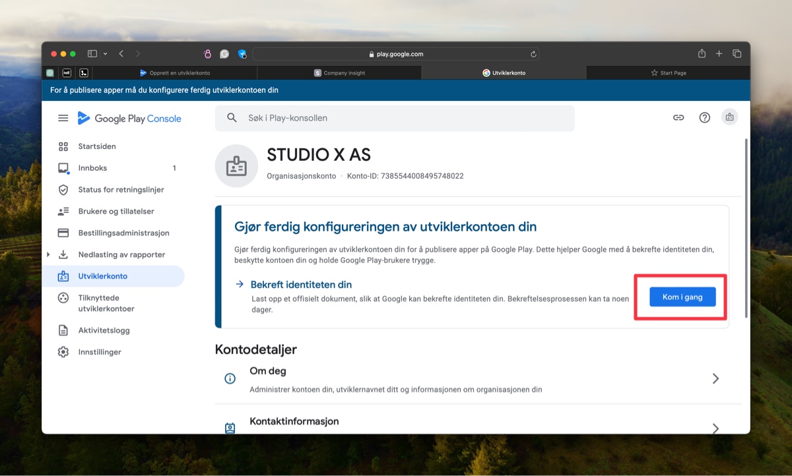Click the Innboks unread count 1

tap(174, 168)
